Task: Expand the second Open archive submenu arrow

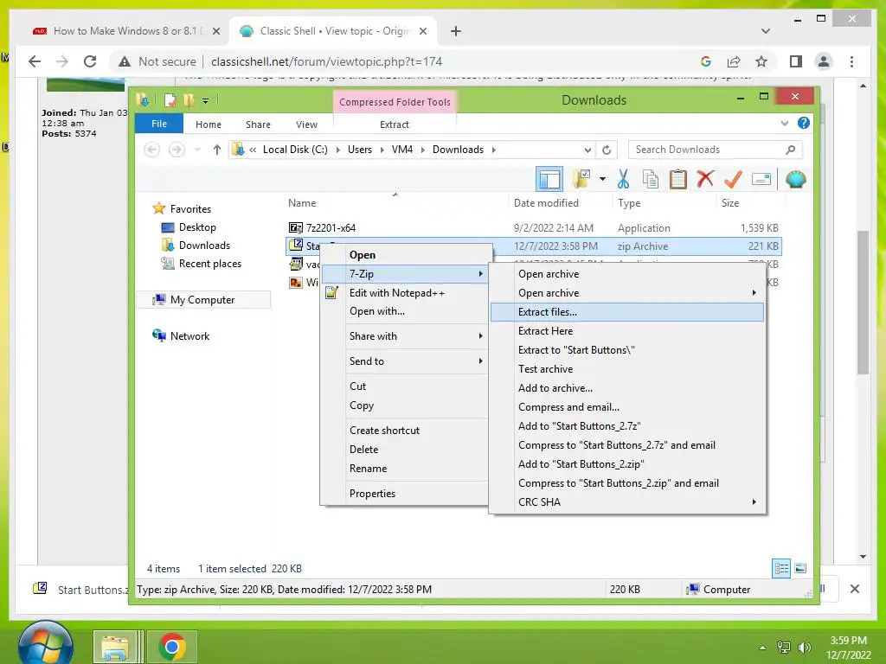Action: click(754, 292)
